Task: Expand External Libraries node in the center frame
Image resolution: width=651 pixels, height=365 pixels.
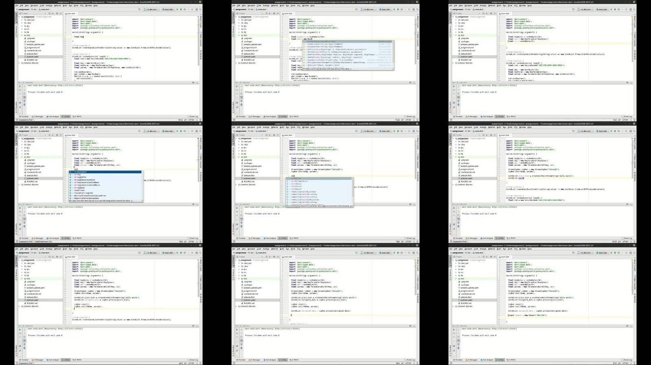Action: (237, 185)
